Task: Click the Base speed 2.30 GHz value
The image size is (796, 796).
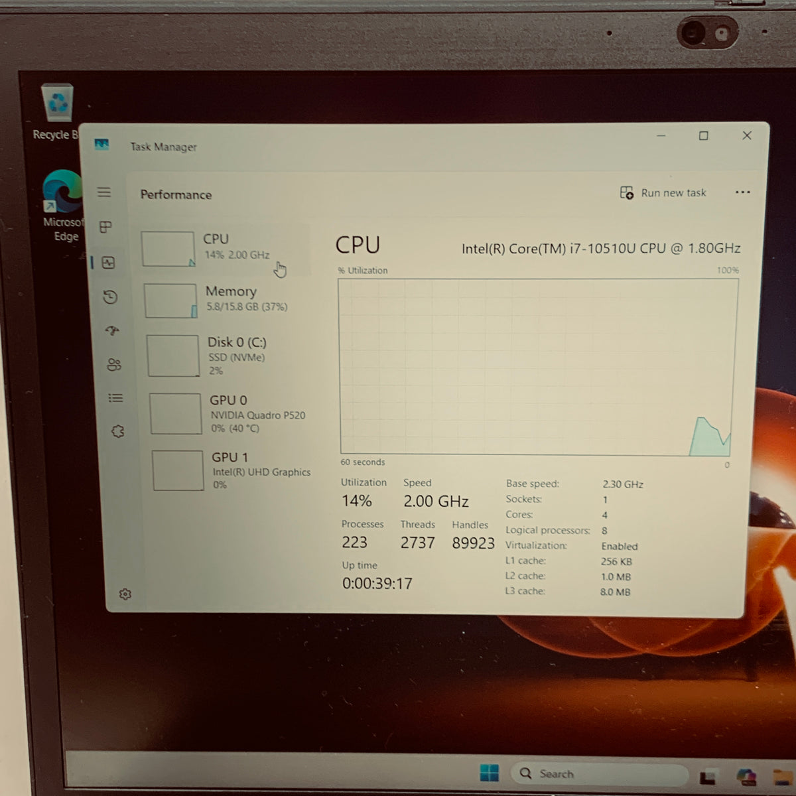Action: point(623,484)
